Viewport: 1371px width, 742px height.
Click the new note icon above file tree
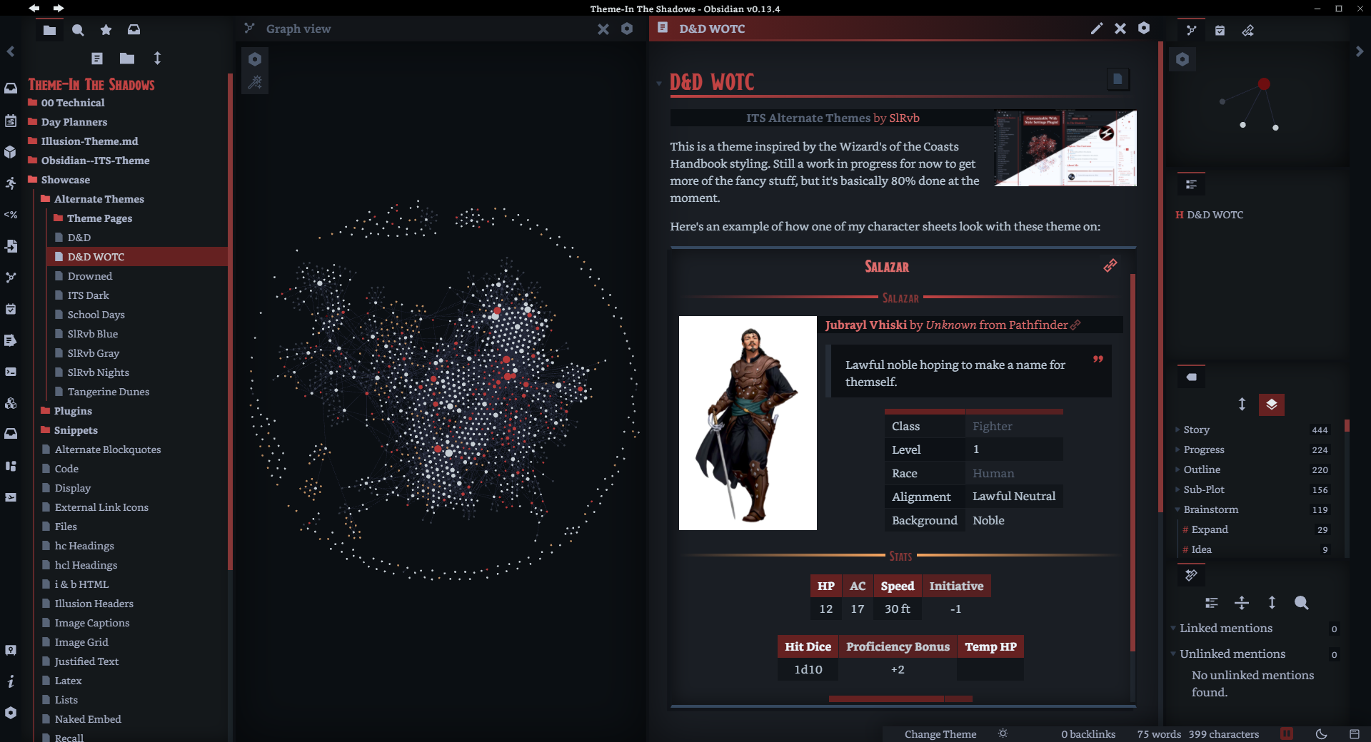[x=97, y=59]
